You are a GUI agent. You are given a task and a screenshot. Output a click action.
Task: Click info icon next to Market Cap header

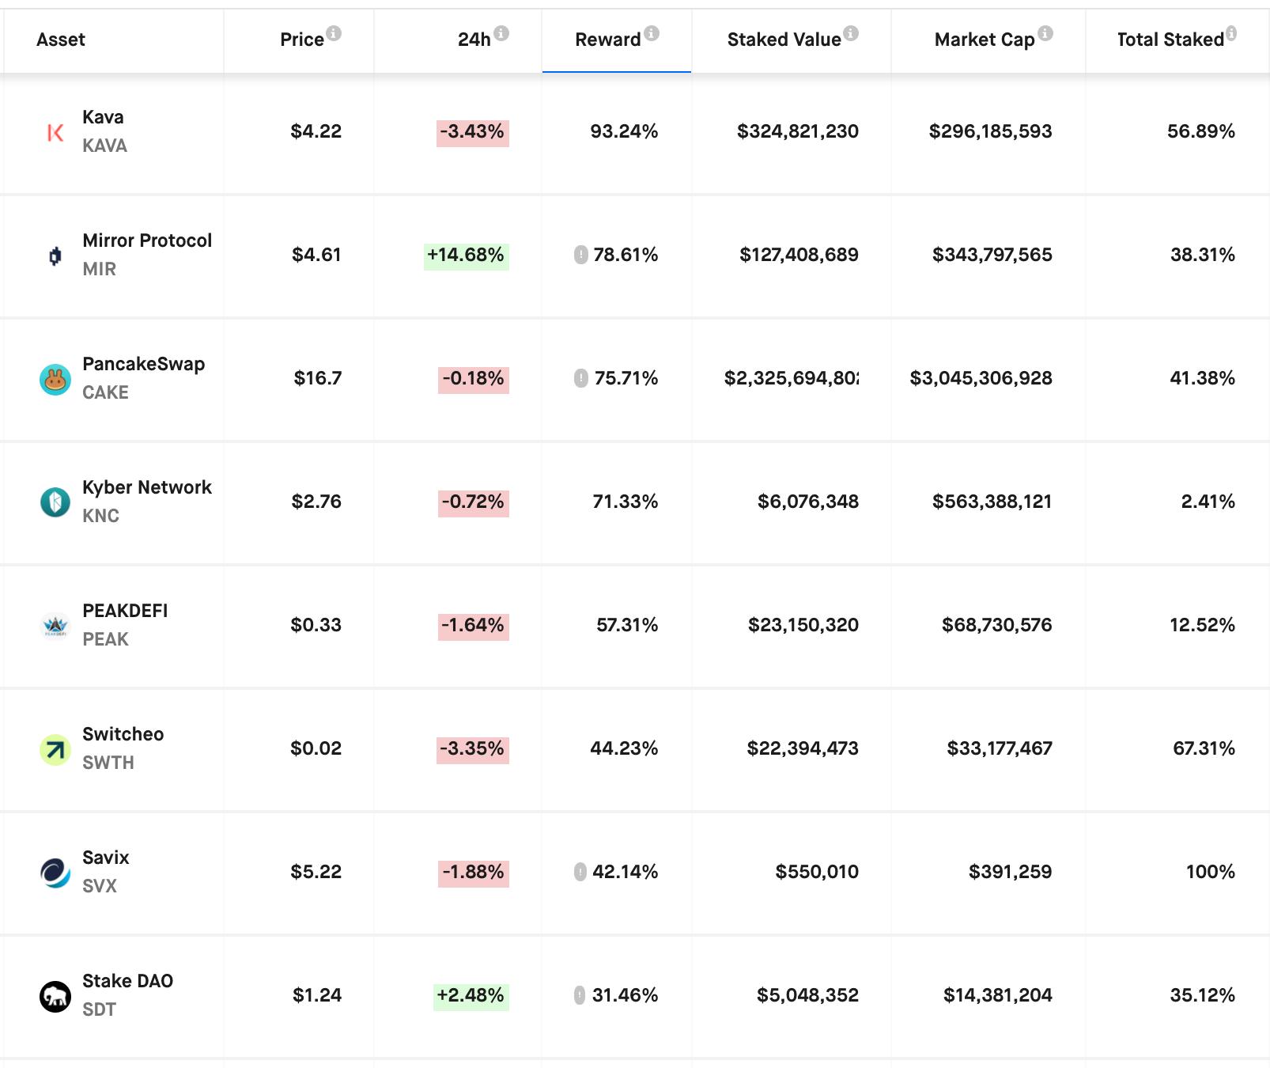tap(1045, 33)
